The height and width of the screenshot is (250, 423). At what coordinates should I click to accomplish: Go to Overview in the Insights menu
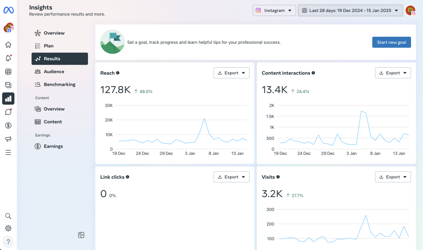59,33
